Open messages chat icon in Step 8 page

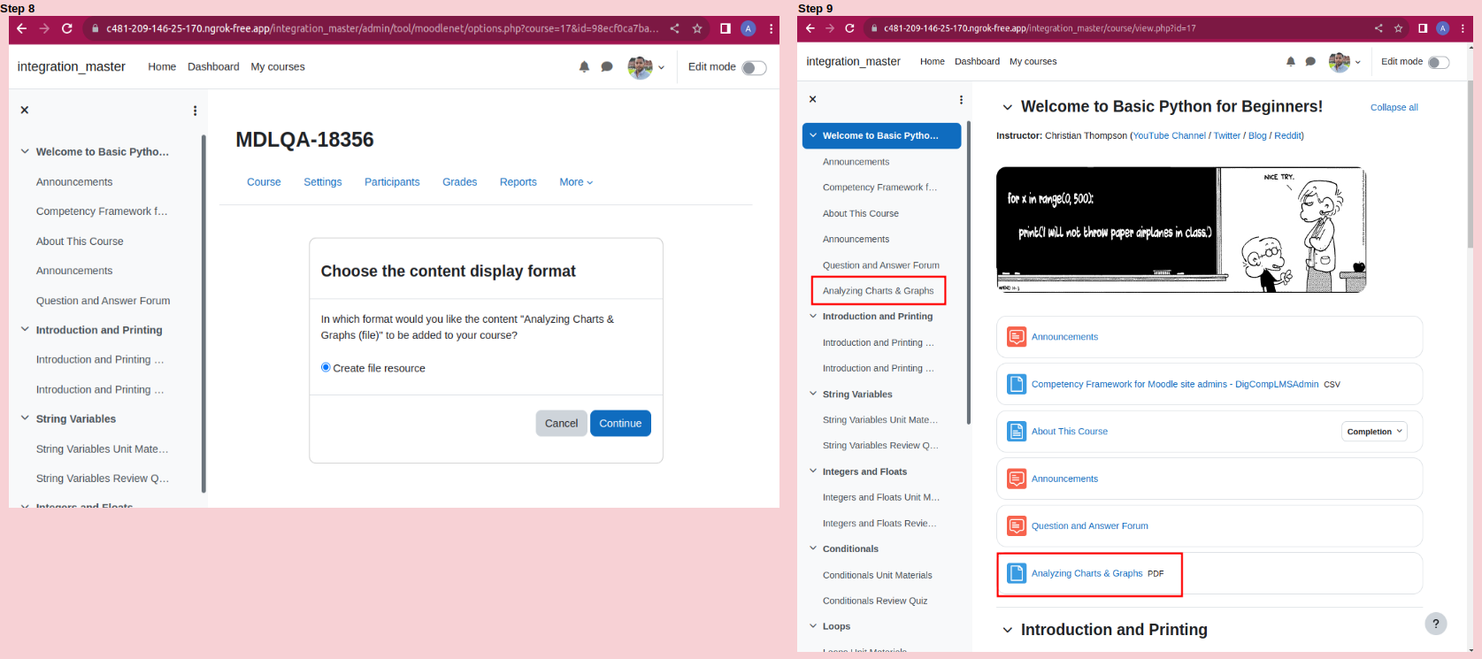[607, 66]
